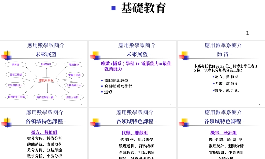Click the 精算師 oval shape
265x159 pixels.
click(16, 64)
